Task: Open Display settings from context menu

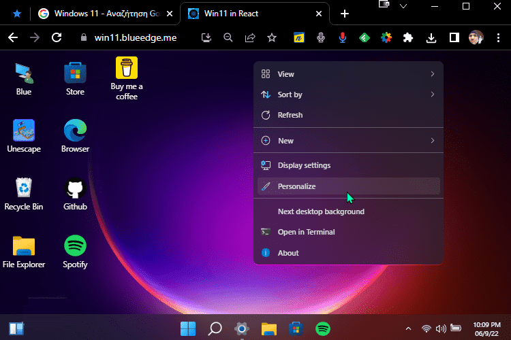Action: click(348, 165)
